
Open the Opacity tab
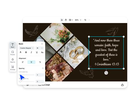pyautogui.click(x=13, y=60)
